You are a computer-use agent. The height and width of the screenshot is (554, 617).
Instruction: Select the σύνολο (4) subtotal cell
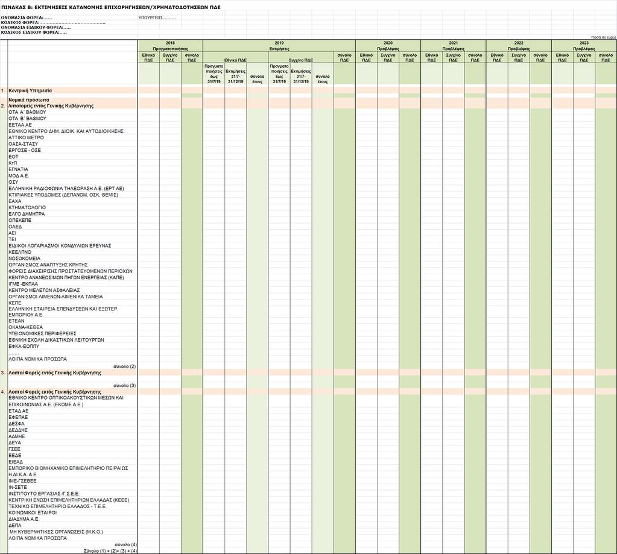click(x=125, y=545)
